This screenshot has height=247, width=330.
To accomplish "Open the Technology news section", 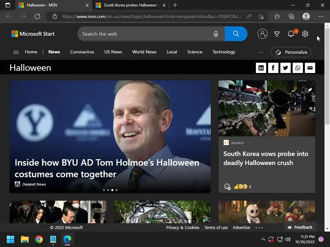I will click(224, 52).
